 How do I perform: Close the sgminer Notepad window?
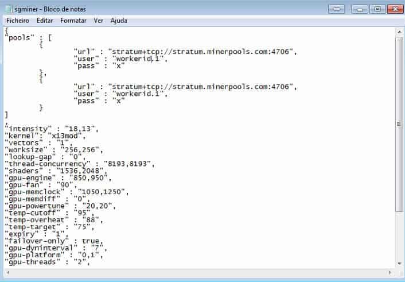point(395,9)
